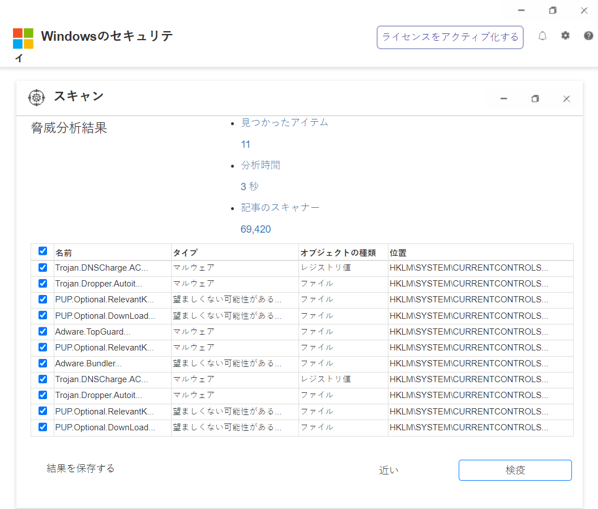Click the crosshair icon beside スキャン

[36, 97]
